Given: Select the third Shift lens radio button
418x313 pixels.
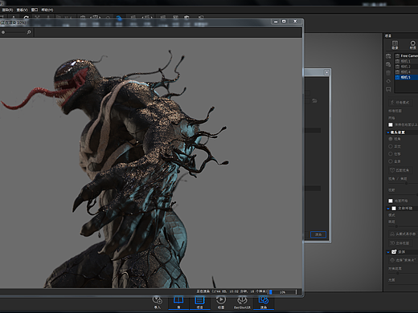Looking at the screenshot, I should (x=391, y=154).
